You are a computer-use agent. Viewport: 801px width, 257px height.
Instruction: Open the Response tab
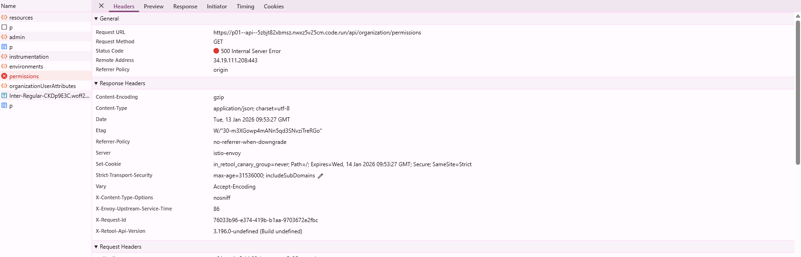(185, 7)
